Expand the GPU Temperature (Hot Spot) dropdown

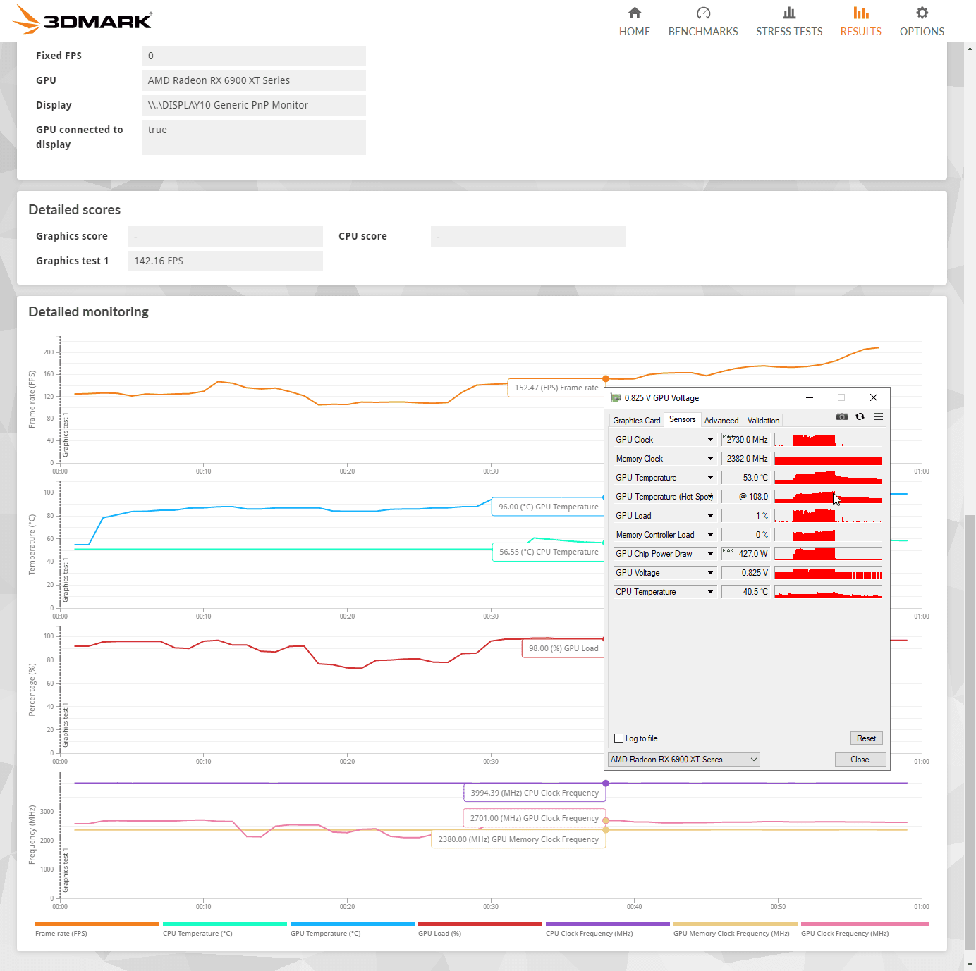tap(710, 497)
